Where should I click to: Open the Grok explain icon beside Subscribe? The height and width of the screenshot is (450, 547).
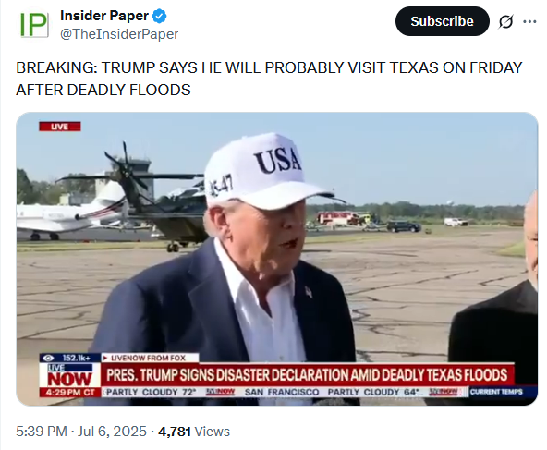click(x=505, y=21)
